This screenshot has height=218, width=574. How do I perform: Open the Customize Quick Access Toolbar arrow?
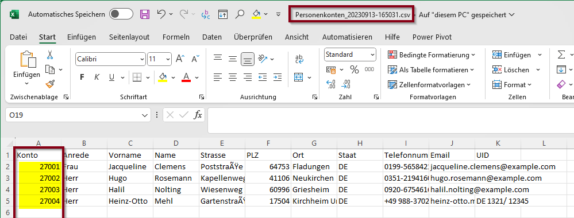278,14
